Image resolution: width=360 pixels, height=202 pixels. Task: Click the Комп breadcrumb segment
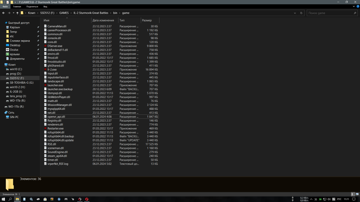coord(31,13)
